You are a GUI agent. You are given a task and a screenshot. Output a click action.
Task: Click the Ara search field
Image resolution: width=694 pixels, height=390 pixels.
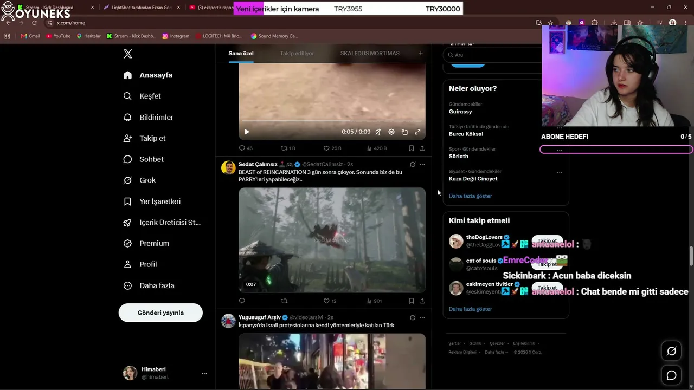pos(493,55)
